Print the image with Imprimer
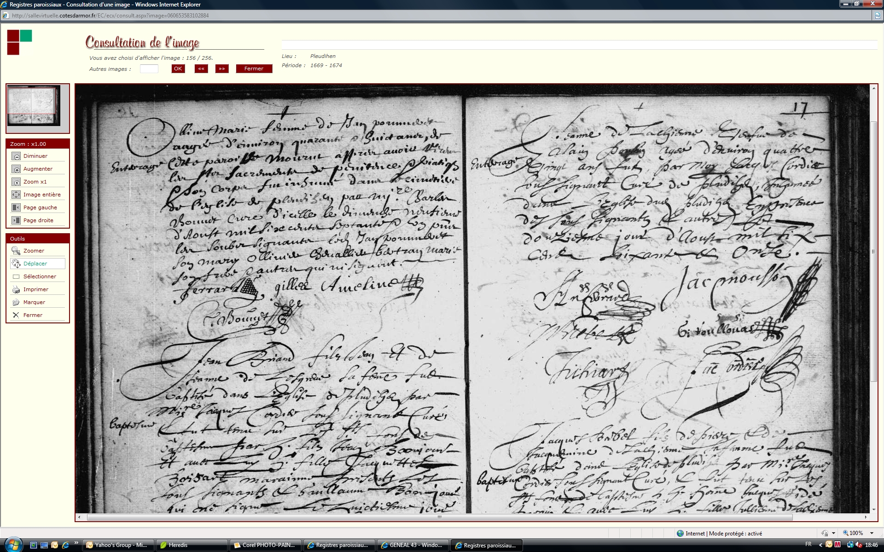The width and height of the screenshot is (884, 552). (x=16, y=289)
